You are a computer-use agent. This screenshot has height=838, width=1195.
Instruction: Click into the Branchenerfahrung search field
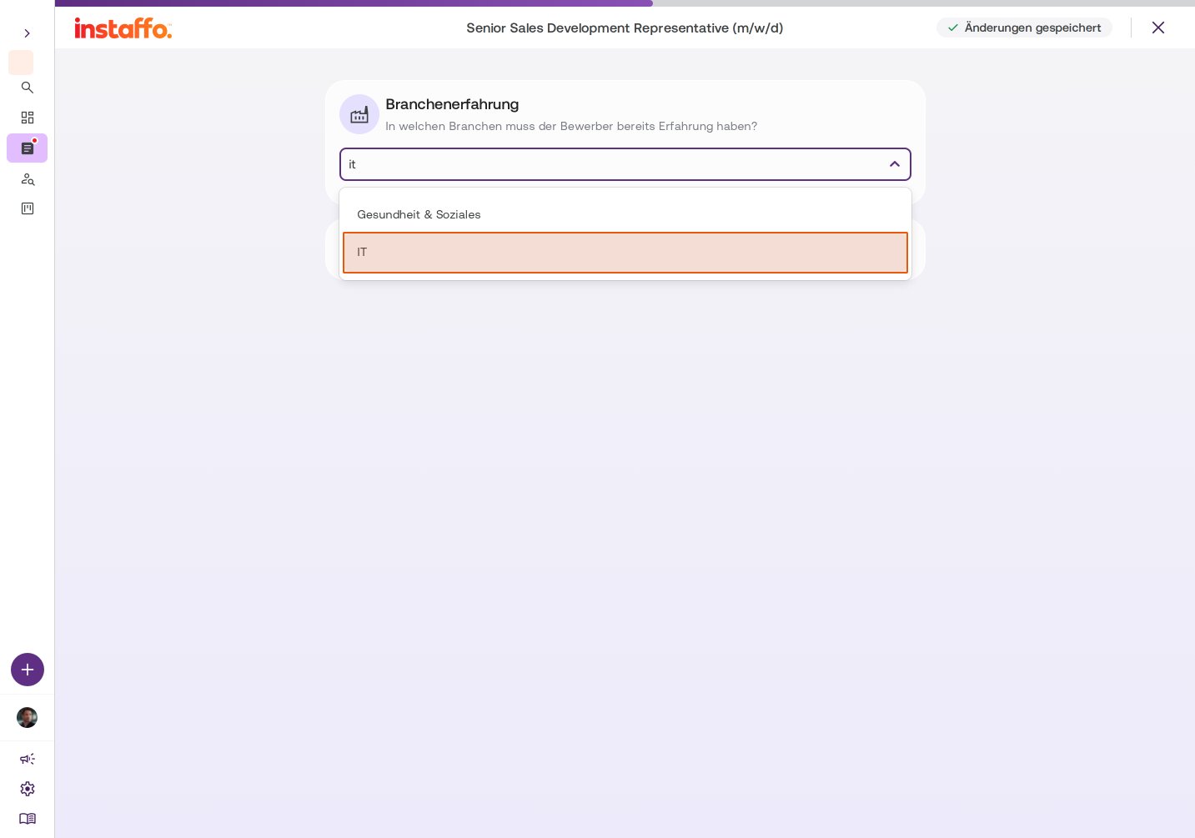click(613, 164)
